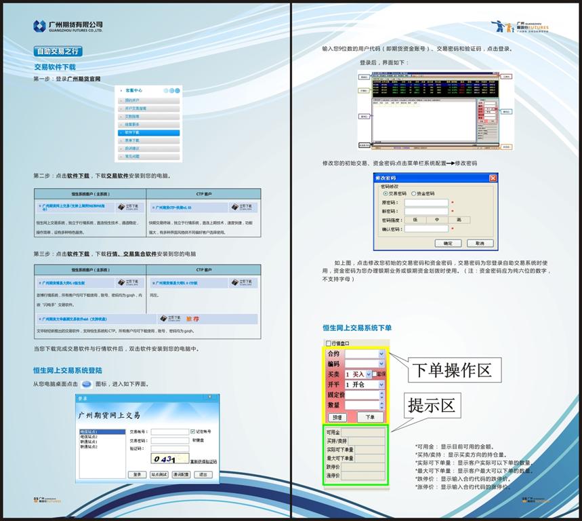This screenshot has height=521, width=582.
Task: Click the trading interface screenshot thumbnail
Action: pyautogui.click(x=436, y=109)
